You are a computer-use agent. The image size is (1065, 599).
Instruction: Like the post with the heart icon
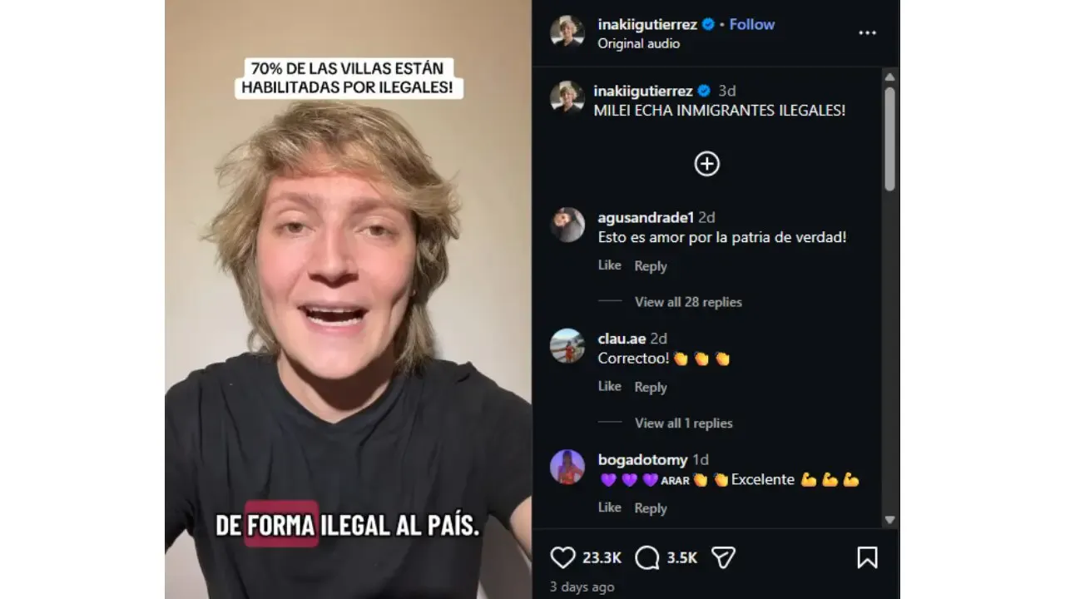point(563,557)
